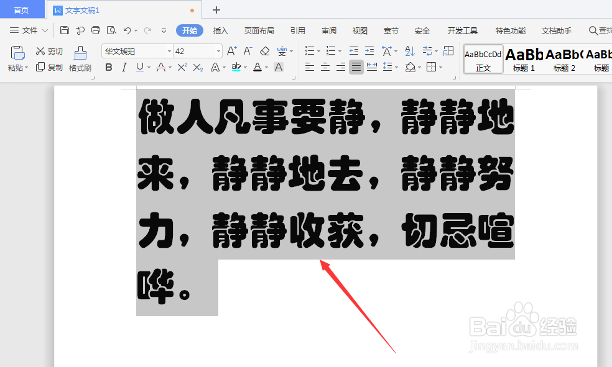The height and width of the screenshot is (367, 612).
Task: Open the 页面布局 ribbon tab
Action: point(259,31)
